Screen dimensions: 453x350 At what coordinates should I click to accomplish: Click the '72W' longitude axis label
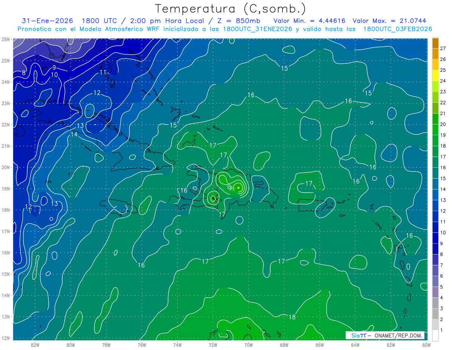[213, 344]
